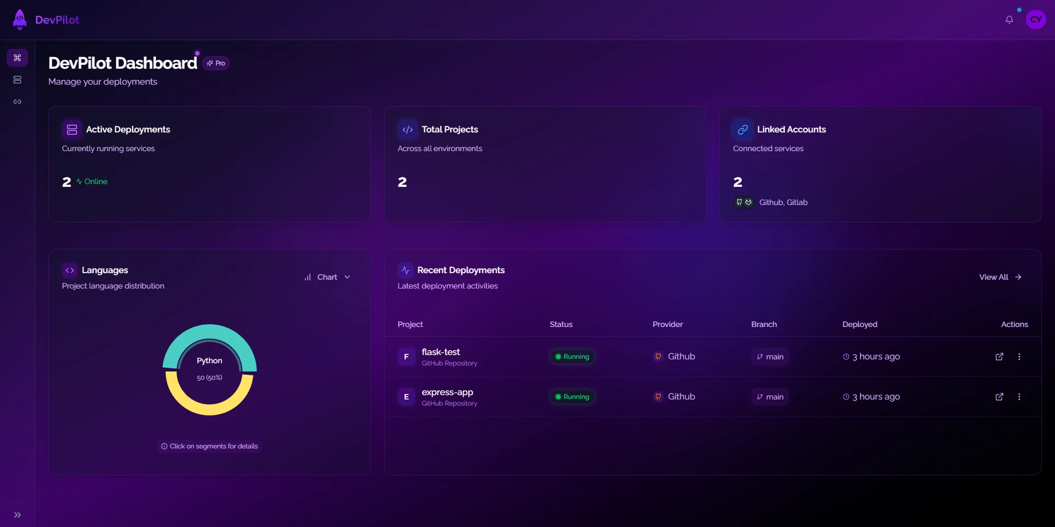
Task: Click the DevPilot rocket logo
Action: (x=19, y=19)
